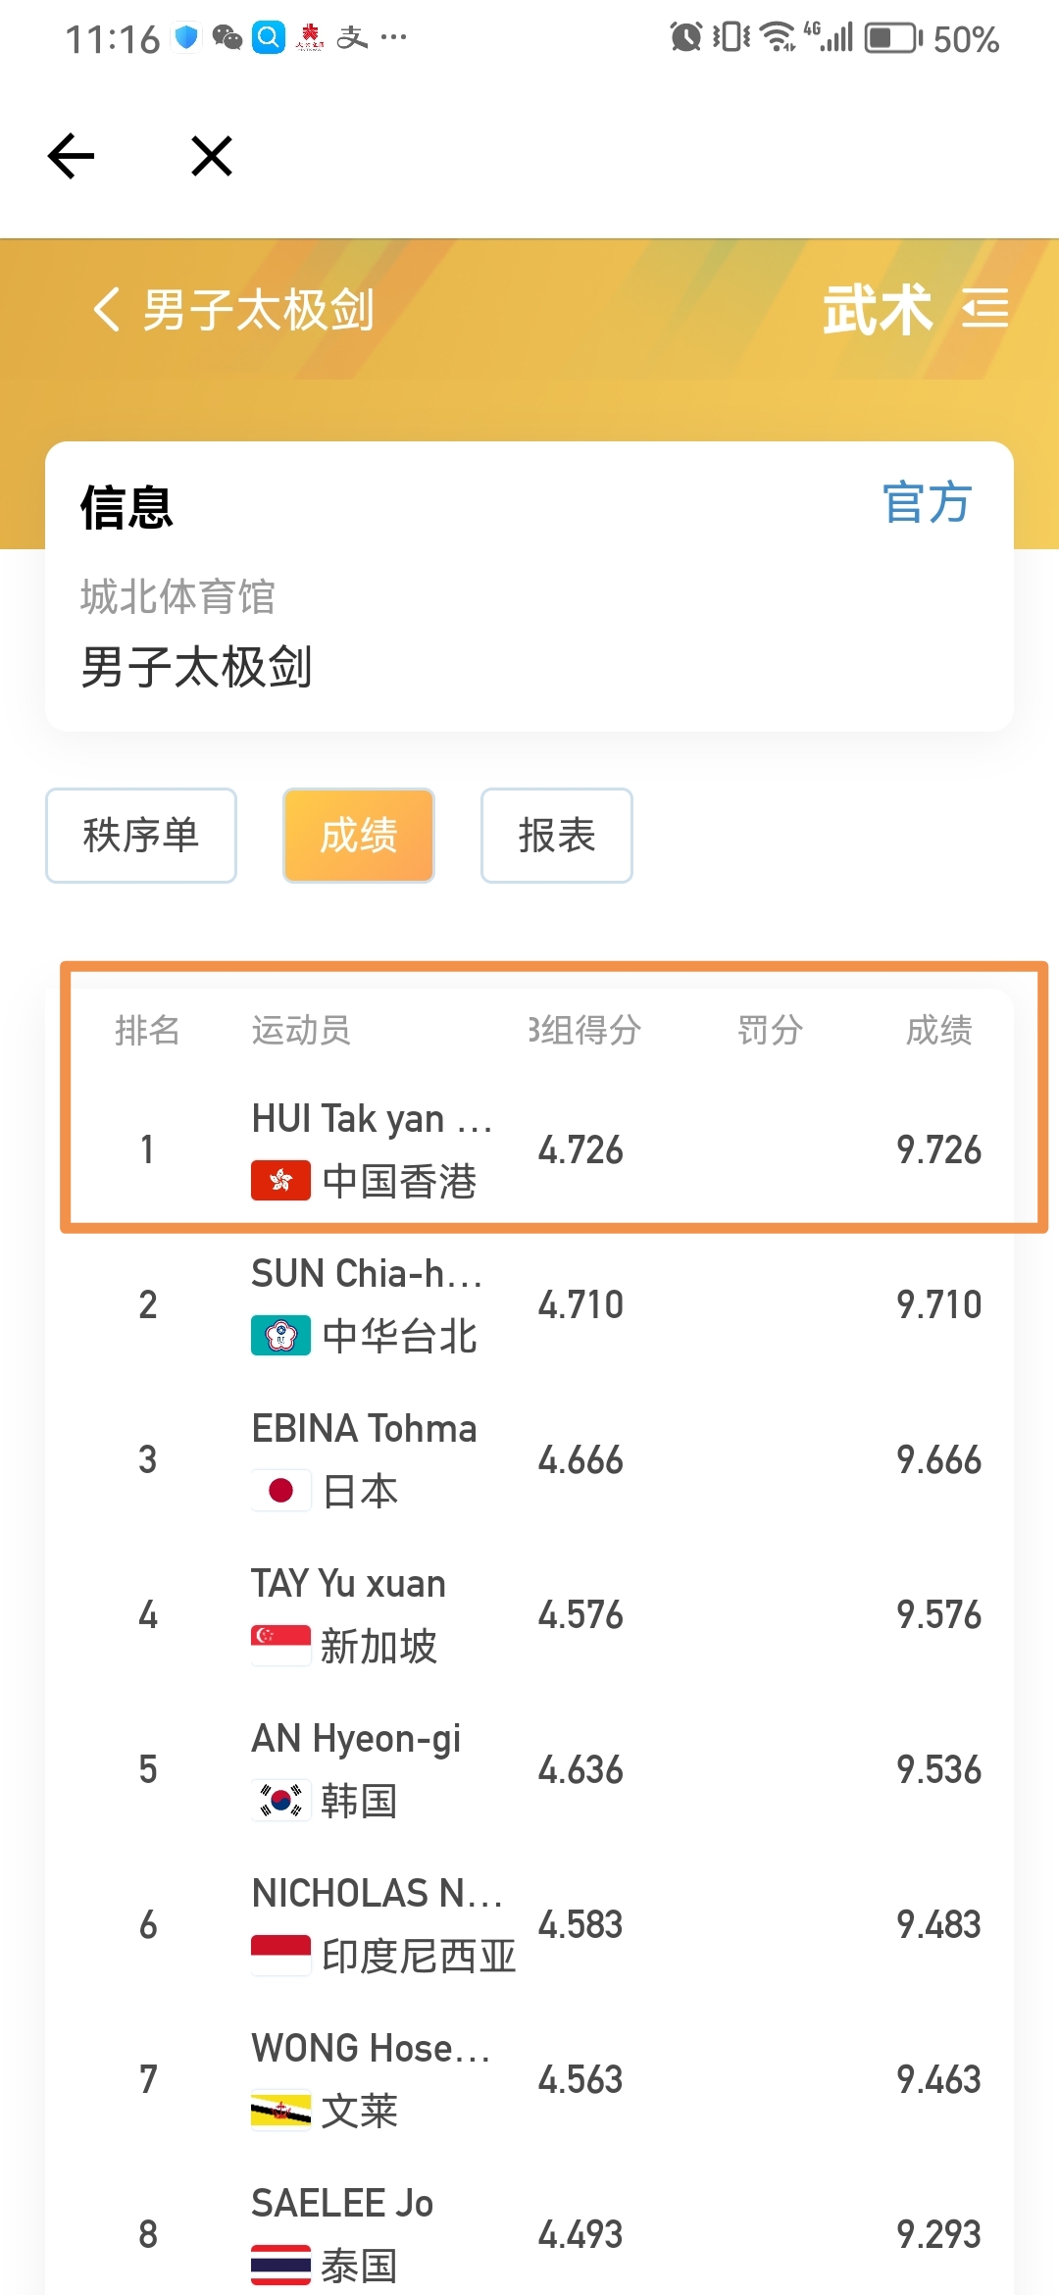This screenshot has width=1059, height=2295.
Task: Open the 报表 tab
Action: click(x=557, y=836)
